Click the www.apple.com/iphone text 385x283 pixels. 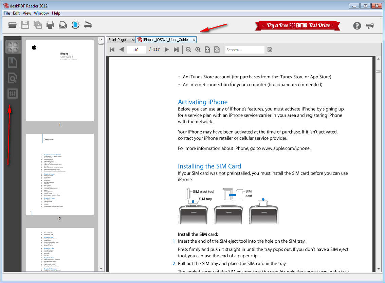(x=286, y=148)
